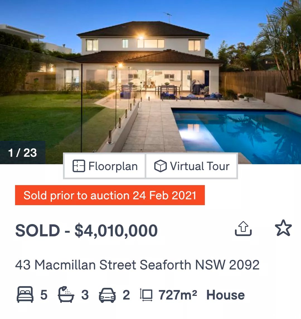Save listing with star icon

coord(283,228)
